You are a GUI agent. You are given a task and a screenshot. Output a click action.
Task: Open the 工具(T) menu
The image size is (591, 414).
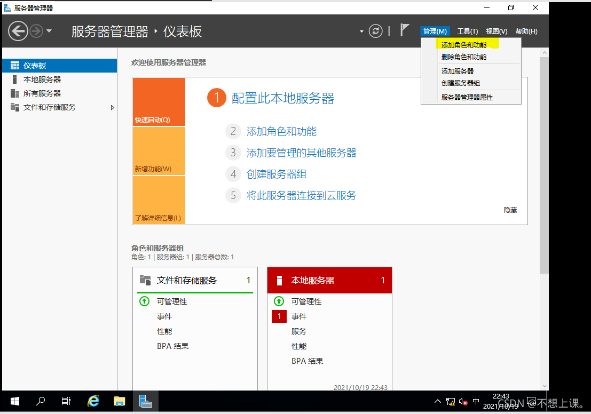467,31
